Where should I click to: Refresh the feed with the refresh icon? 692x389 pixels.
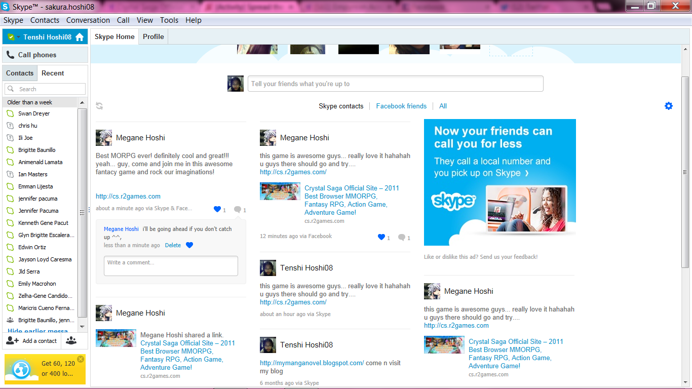99,106
